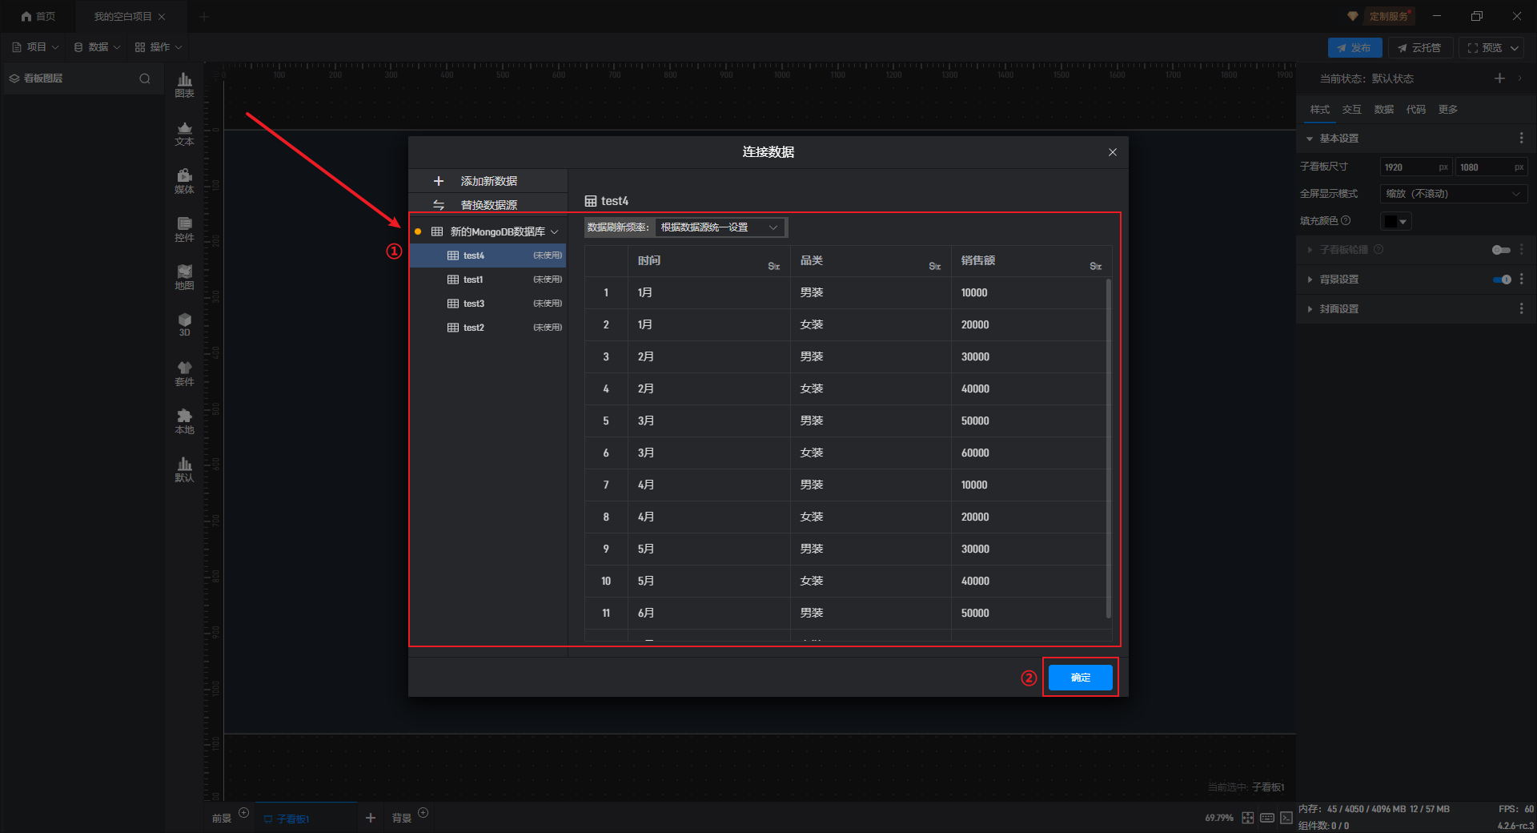Select the test1 table in the tree
The image size is (1537, 833).
tap(488, 280)
